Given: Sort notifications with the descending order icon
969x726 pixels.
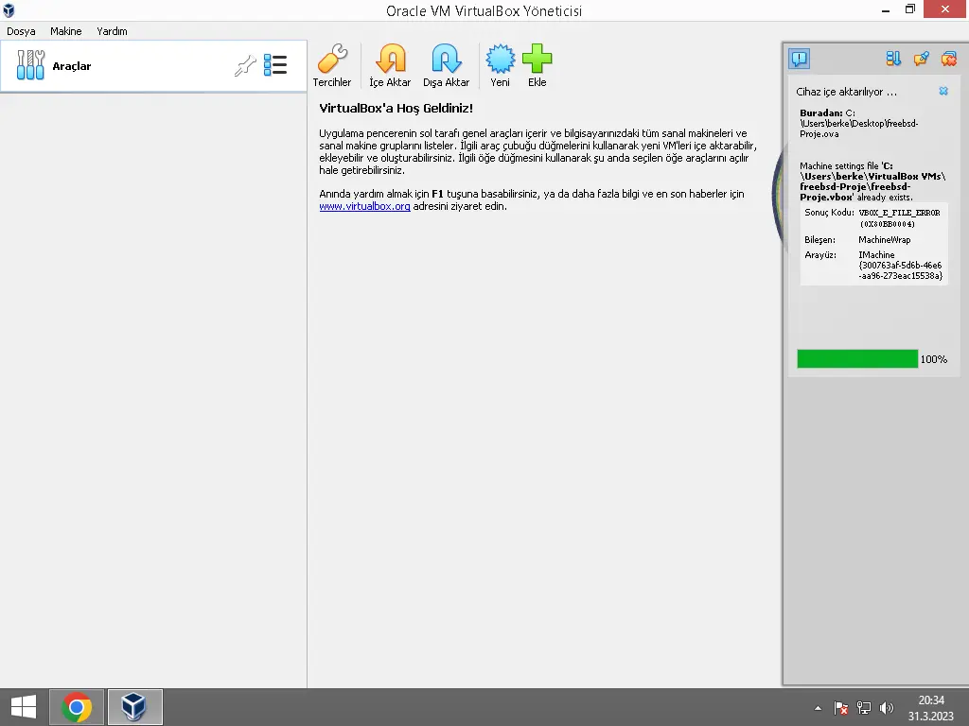Looking at the screenshot, I should pyautogui.click(x=892, y=59).
